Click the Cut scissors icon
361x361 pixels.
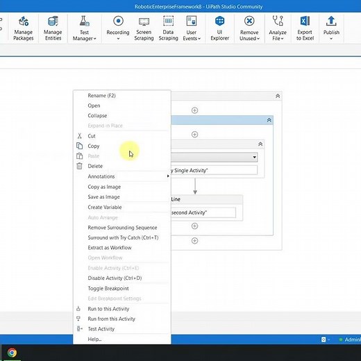click(79, 136)
